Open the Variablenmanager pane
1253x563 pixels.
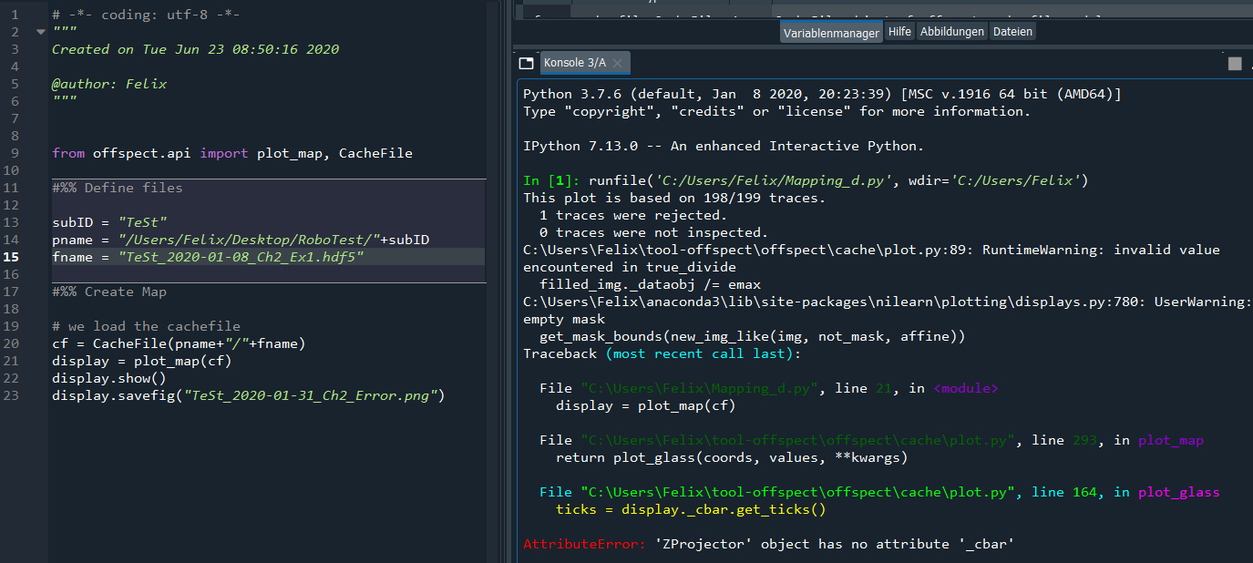[830, 30]
